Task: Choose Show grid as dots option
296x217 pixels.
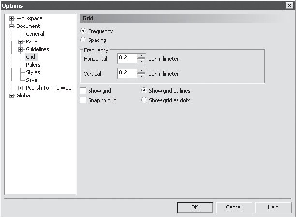Action: (144, 100)
